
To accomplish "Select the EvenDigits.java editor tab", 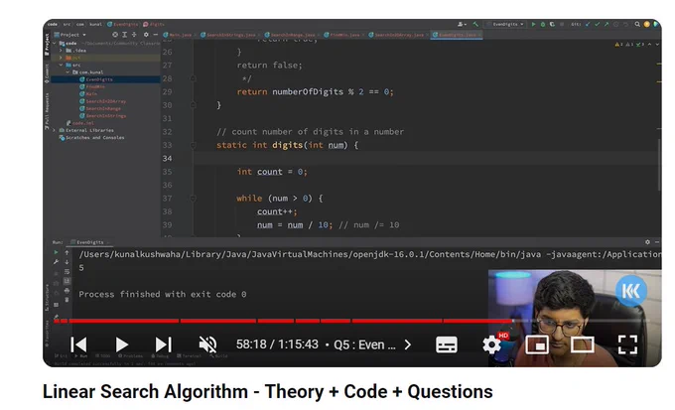I will pos(457,35).
